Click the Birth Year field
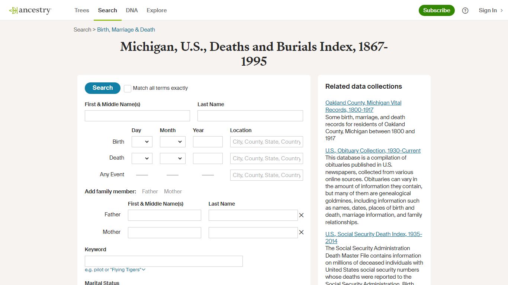Viewport: 508px width, 285px height. coord(208,142)
